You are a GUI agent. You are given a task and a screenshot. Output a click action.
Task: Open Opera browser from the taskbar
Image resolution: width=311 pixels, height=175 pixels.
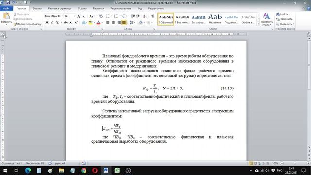tap(95, 171)
